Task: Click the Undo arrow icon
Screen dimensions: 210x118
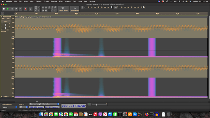Action: 52,10
